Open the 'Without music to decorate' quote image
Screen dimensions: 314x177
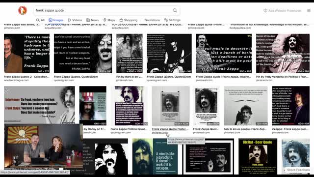pyautogui.click(x=224, y=54)
